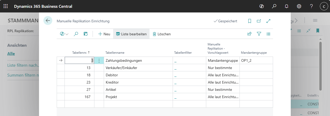The width and height of the screenshot is (330, 116).
Task: Expand the page to full width
Action: 269,21
